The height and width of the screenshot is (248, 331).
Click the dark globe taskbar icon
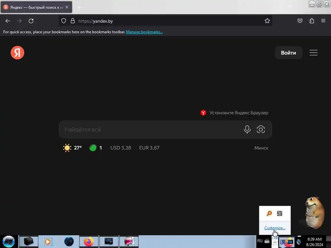(69, 242)
